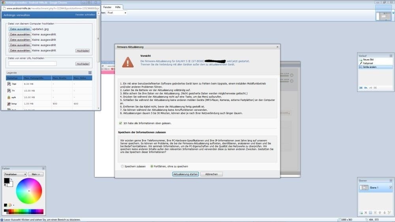Click 'Mehr >>' button in Farben panel

coord(36,174)
